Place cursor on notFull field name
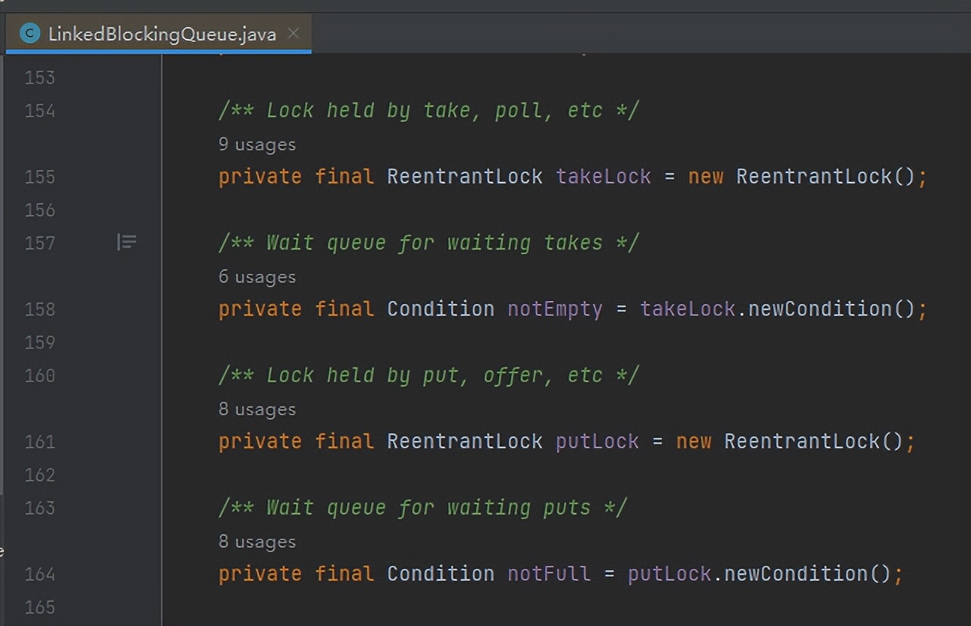 click(549, 574)
